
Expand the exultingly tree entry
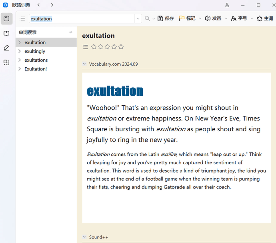coord(19,51)
